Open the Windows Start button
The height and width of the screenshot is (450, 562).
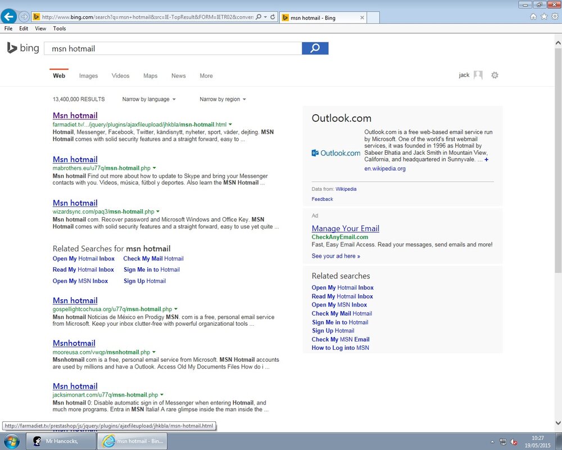(x=11, y=441)
